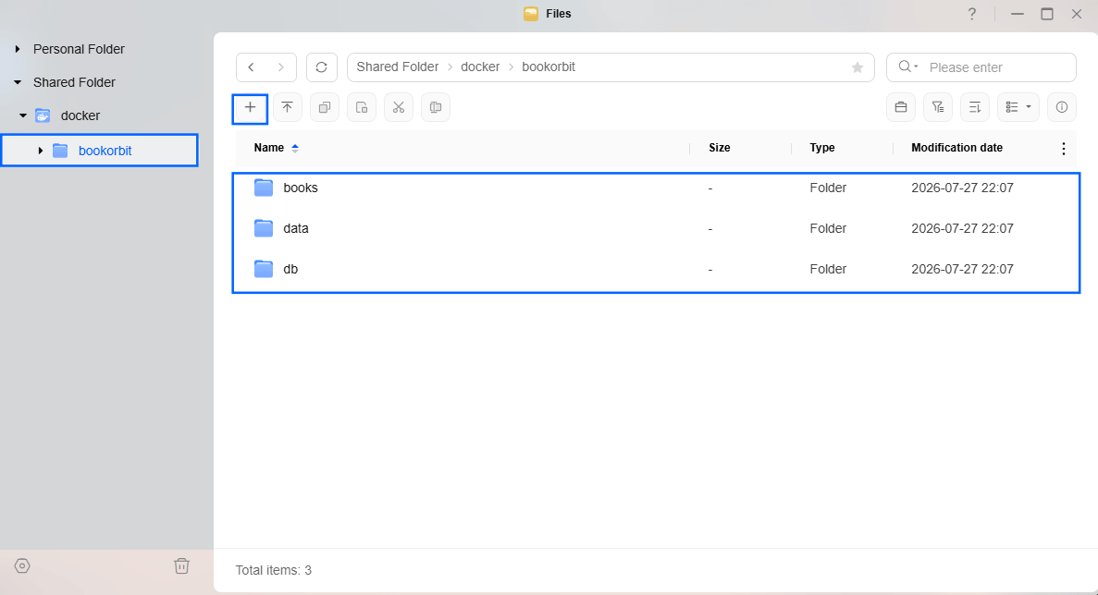1098x595 pixels.
Task: Select the books folder row
Action: (656, 188)
